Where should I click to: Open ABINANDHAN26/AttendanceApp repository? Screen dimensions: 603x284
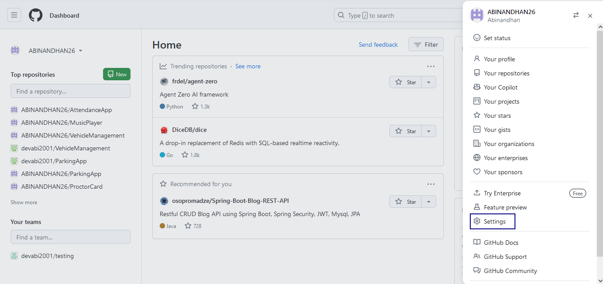pyautogui.click(x=66, y=110)
